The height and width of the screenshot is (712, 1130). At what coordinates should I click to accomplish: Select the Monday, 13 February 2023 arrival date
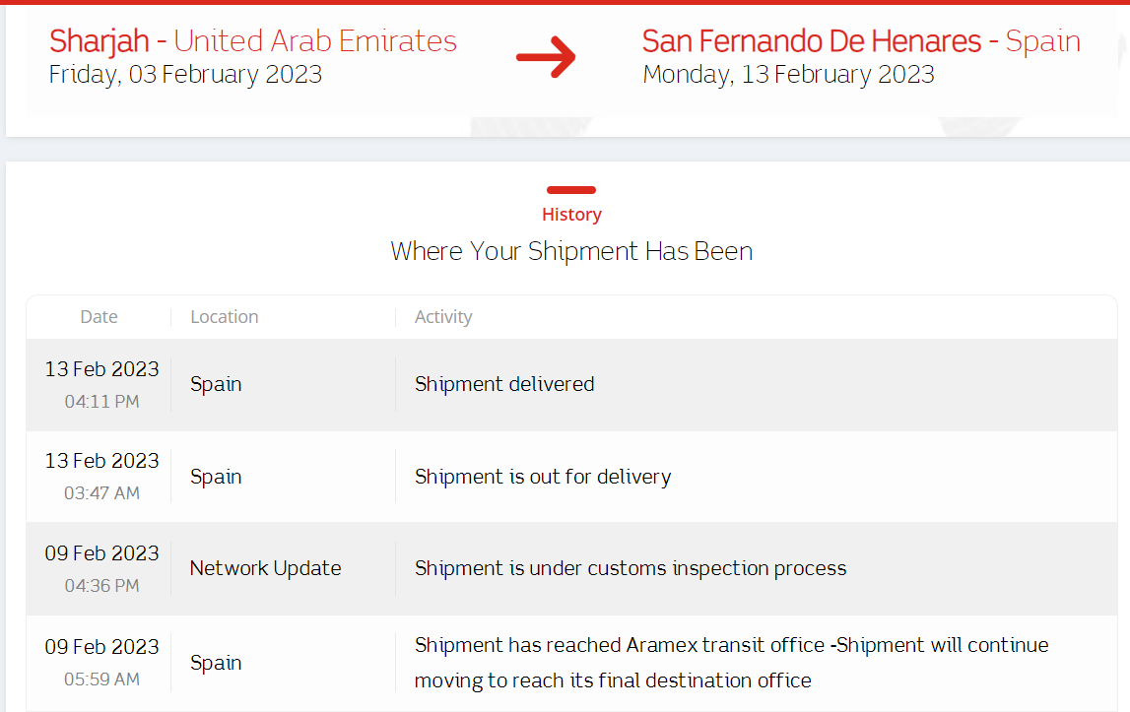(x=788, y=75)
